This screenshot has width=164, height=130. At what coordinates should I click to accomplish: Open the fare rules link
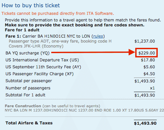click(98, 36)
